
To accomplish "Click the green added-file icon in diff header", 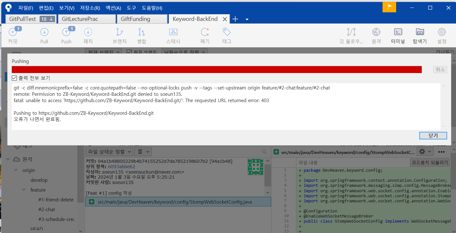I will [276, 152].
